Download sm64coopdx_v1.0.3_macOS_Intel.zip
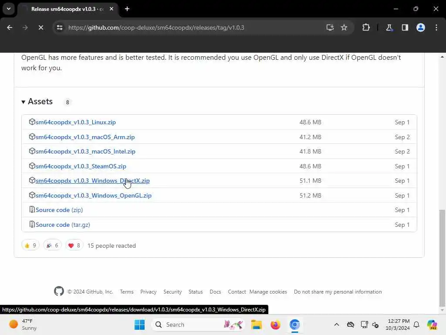The width and height of the screenshot is (446, 335). [85, 151]
